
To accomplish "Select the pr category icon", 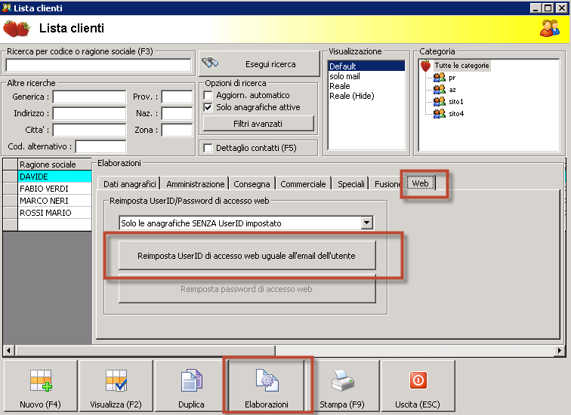I will click(439, 78).
